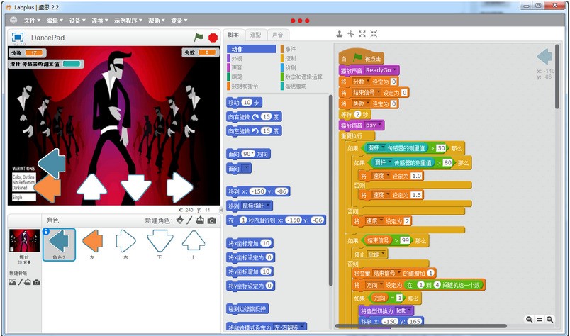This screenshot has width=570, height=336.
Task: Choose new sprite from library icon
Action: (x=179, y=220)
